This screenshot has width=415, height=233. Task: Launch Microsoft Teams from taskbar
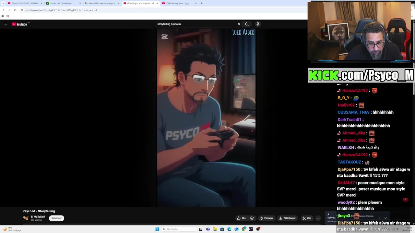pyautogui.click(x=208, y=229)
